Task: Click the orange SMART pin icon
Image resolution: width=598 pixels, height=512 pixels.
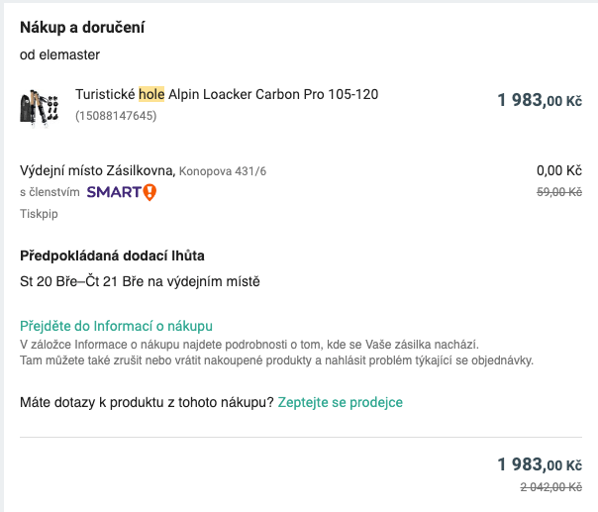Action: (149, 192)
